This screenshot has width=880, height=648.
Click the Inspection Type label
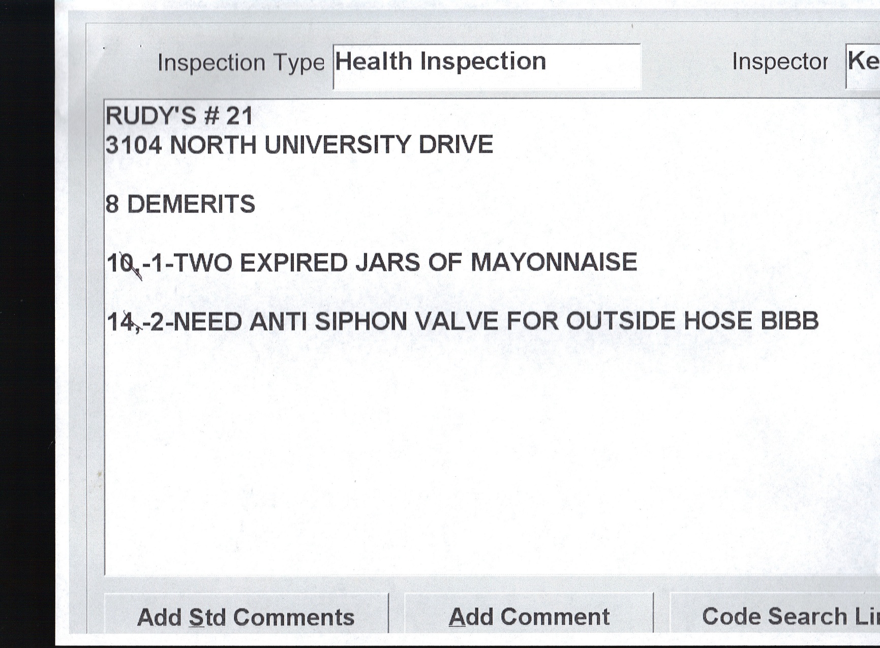click(240, 63)
